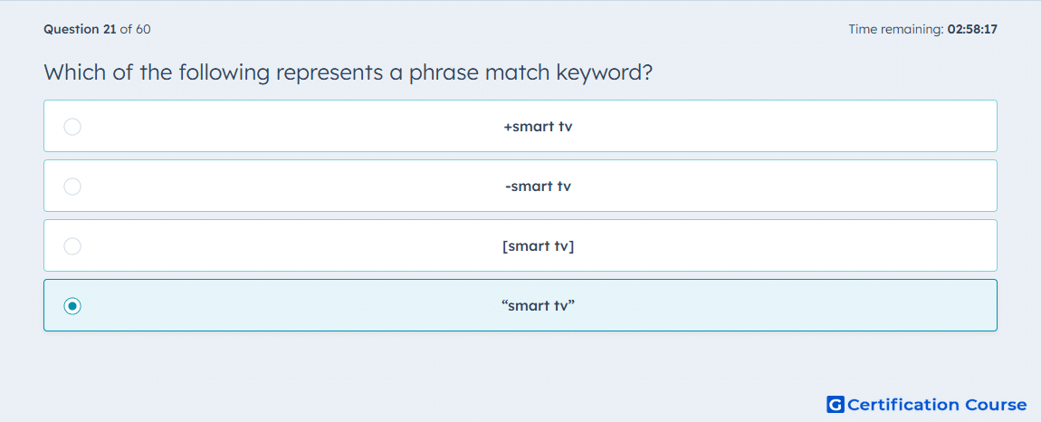Click the Time remaining label

coord(897,29)
